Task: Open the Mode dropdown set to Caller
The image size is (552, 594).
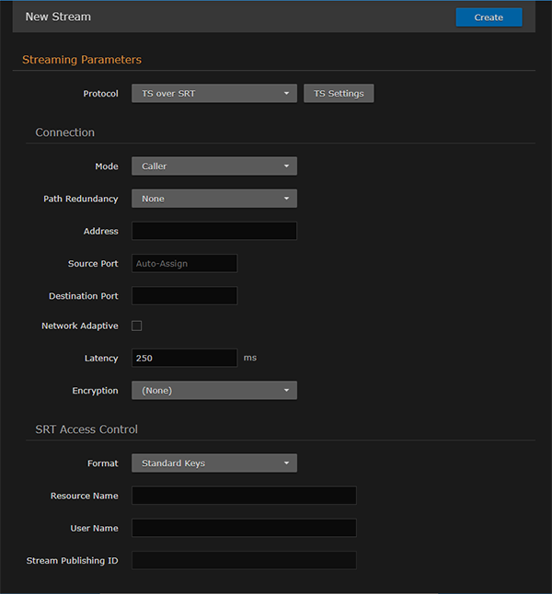Action: coord(213,166)
